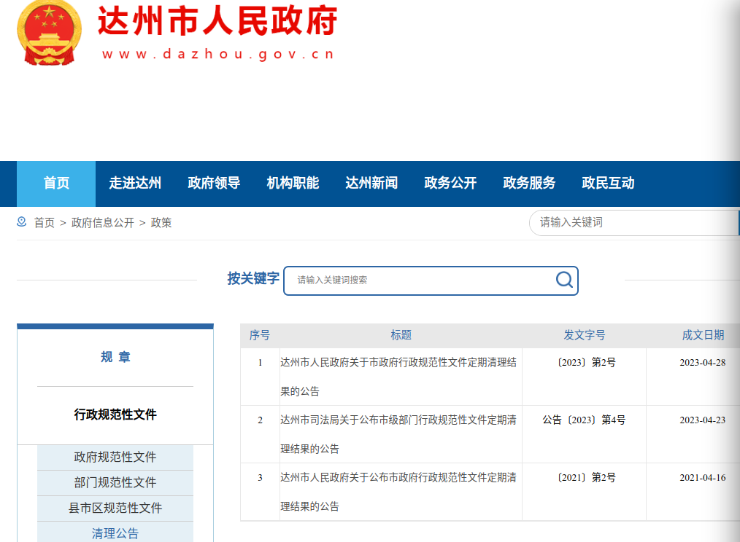This screenshot has height=542, width=740.
Task: Open the 达州市司法局 2023 announcement link
Action: click(398, 420)
